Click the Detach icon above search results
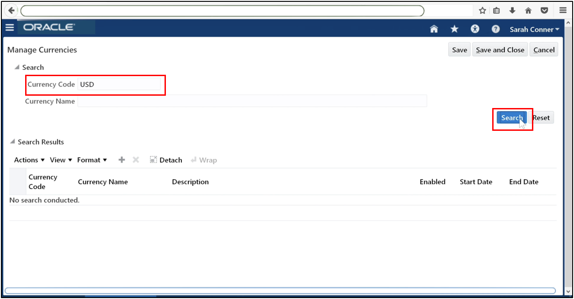This screenshot has height=299, width=574. 165,160
